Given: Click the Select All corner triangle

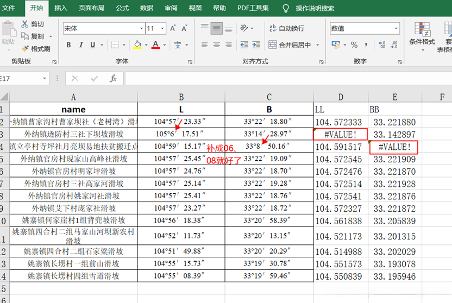Looking at the screenshot, I should [x=4, y=97].
